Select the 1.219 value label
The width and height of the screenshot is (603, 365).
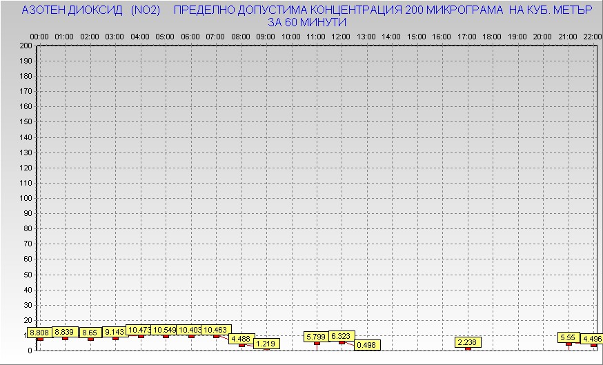point(266,344)
